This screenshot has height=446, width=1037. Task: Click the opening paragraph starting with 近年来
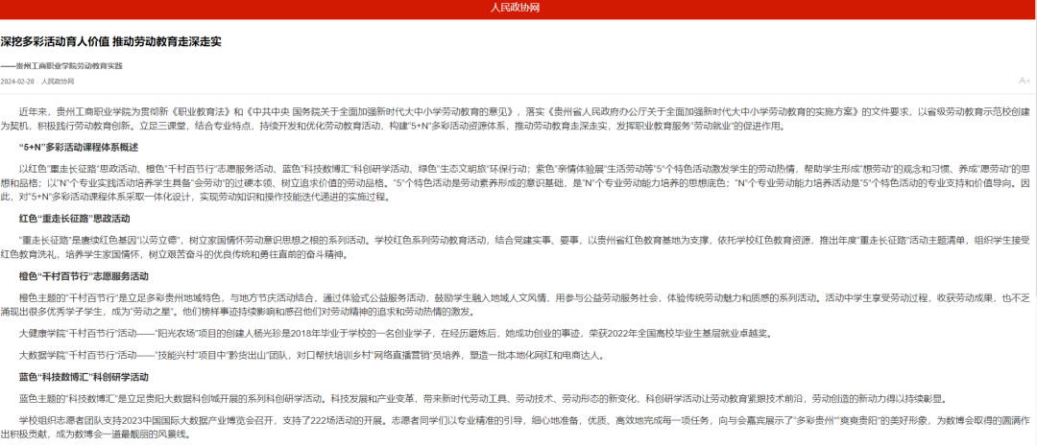(518, 119)
